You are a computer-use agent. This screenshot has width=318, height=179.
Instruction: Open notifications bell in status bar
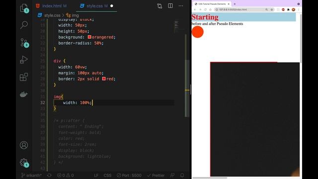click(182, 175)
